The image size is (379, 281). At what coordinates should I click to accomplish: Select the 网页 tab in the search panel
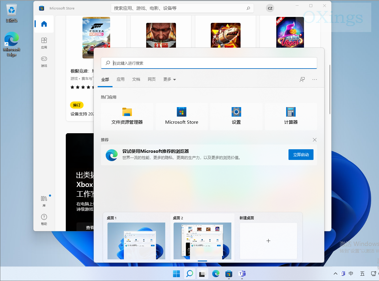[x=152, y=80]
